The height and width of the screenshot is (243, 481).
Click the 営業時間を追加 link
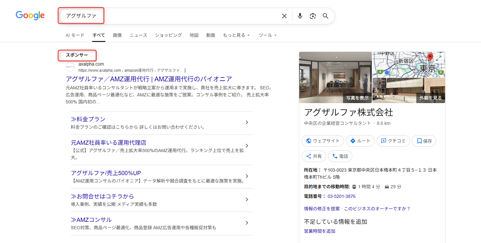point(320,231)
